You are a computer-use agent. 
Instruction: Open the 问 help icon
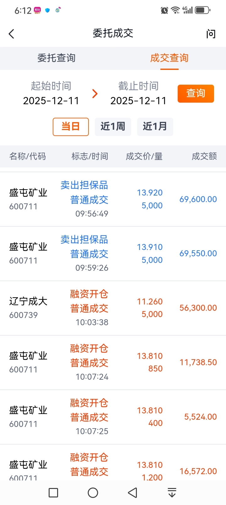211,34
